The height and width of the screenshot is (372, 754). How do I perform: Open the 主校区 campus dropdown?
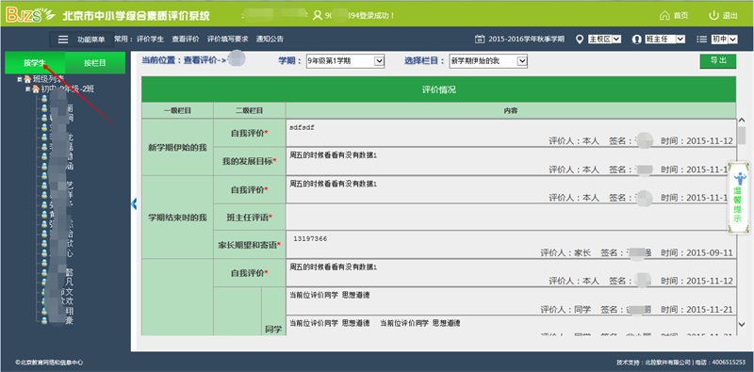coord(605,40)
